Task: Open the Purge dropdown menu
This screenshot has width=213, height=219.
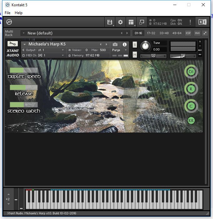Action: tap(120, 50)
